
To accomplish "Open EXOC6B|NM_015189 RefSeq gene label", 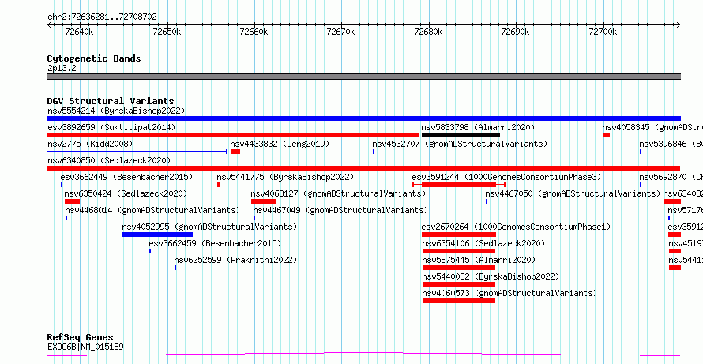I will pyautogui.click(x=85, y=347).
